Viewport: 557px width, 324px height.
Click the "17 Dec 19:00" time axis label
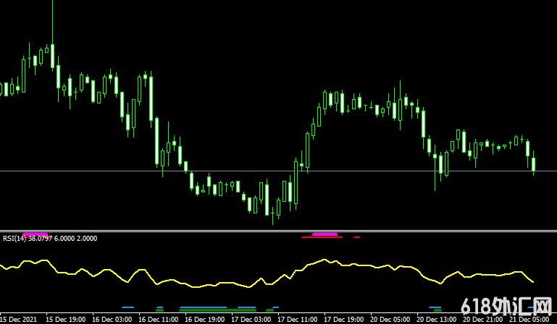click(344, 320)
